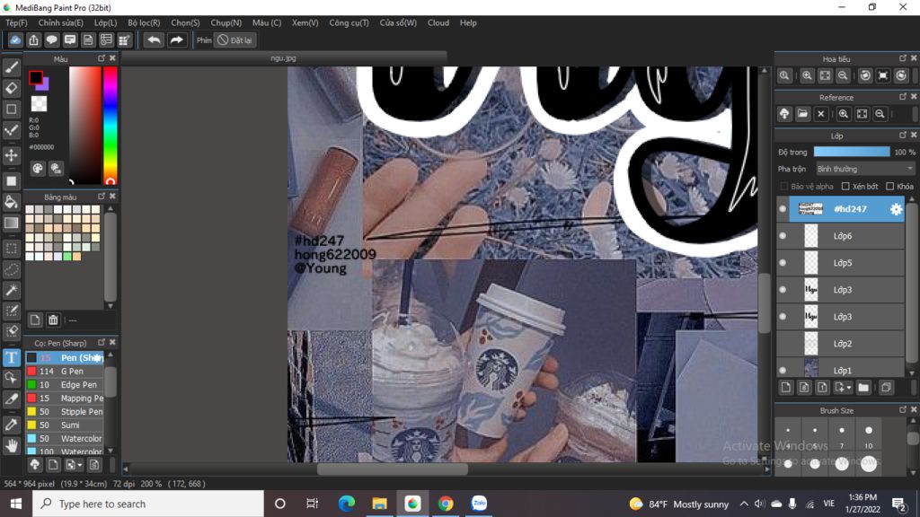Viewport: 920px width, 517px height.
Task: Toggle the Xén bớt checkbox
Action: coord(845,187)
